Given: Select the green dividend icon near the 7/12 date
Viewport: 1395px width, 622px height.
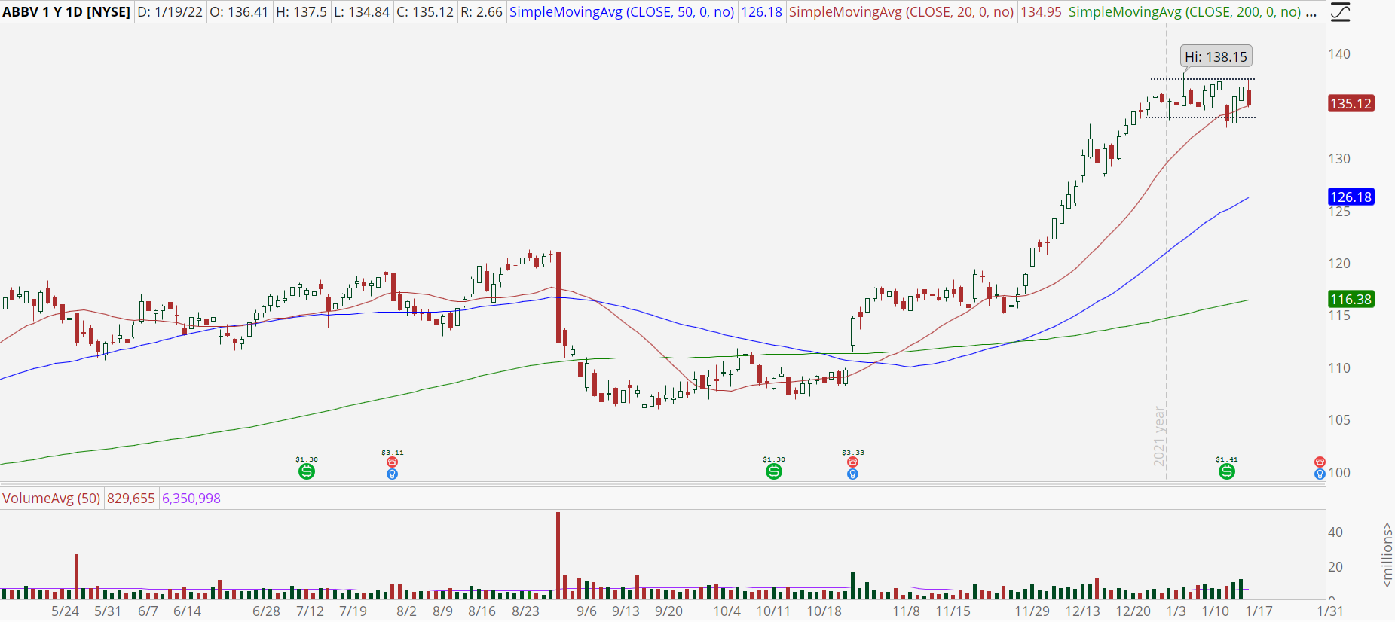Looking at the screenshot, I should pyautogui.click(x=307, y=471).
